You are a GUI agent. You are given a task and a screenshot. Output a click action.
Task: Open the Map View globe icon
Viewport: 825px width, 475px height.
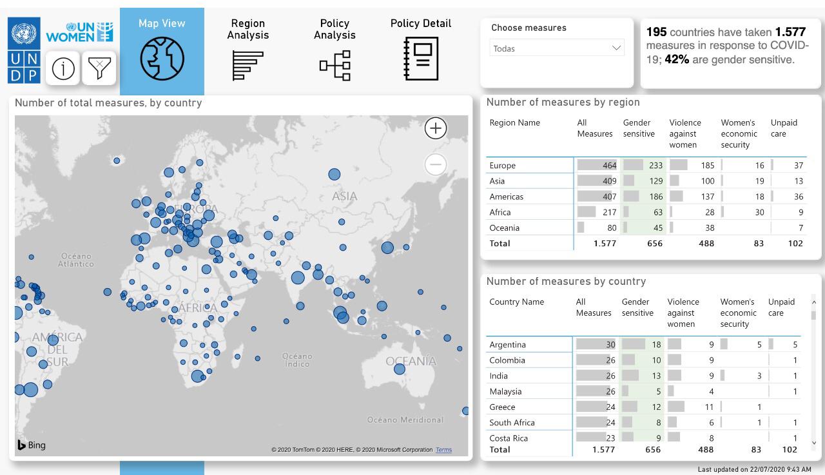(162, 59)
